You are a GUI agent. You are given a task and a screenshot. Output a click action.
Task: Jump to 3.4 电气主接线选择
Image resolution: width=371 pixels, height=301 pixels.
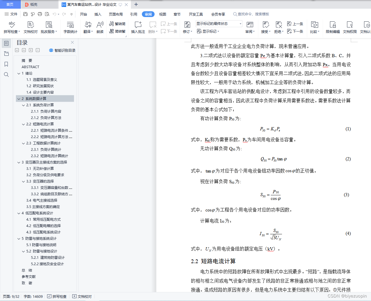tap(42, 200)
